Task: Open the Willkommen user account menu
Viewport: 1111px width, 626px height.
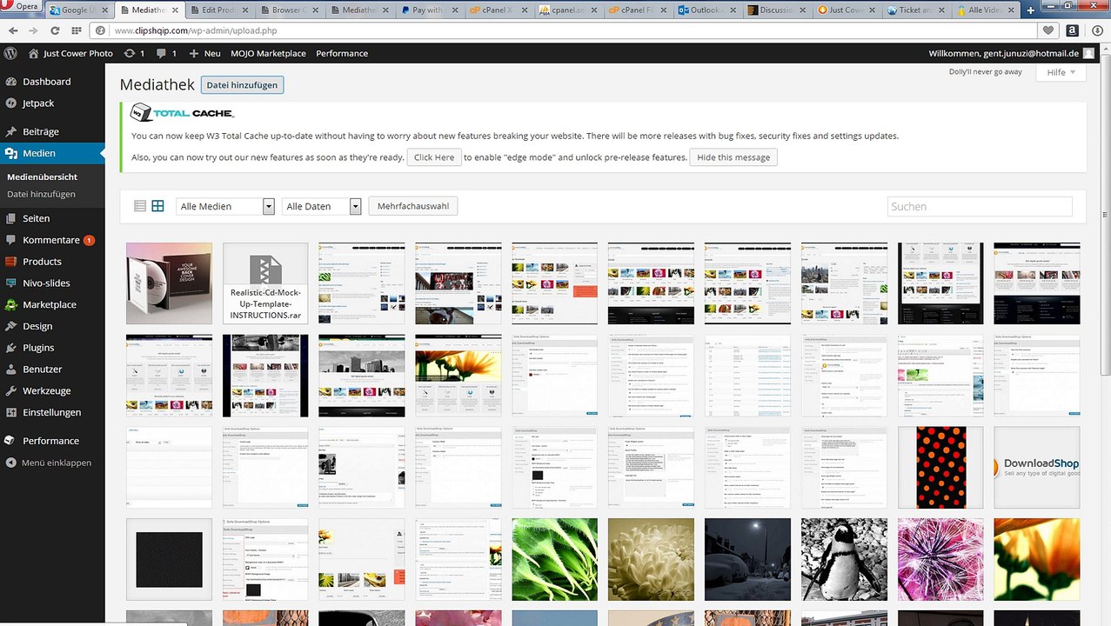Action: pos(1012,53)
